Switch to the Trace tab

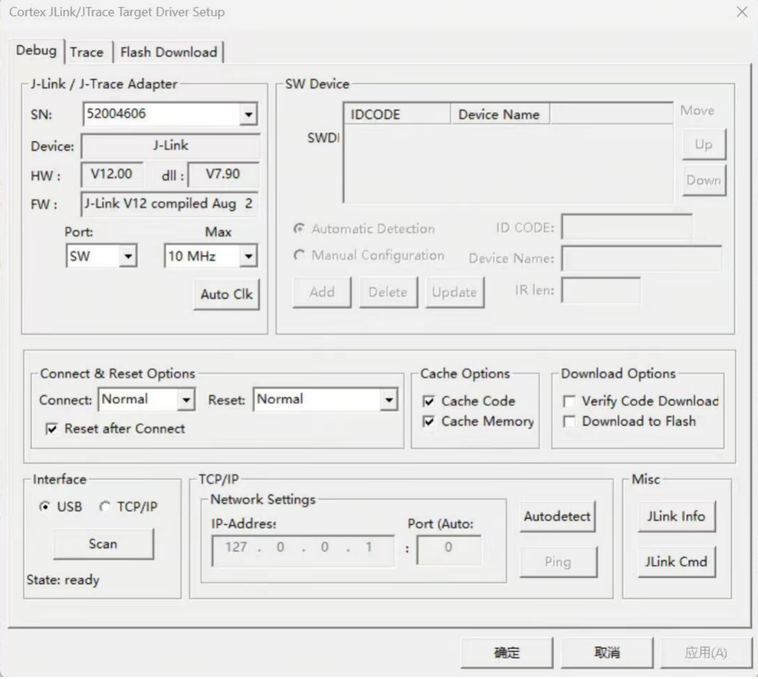86,52
